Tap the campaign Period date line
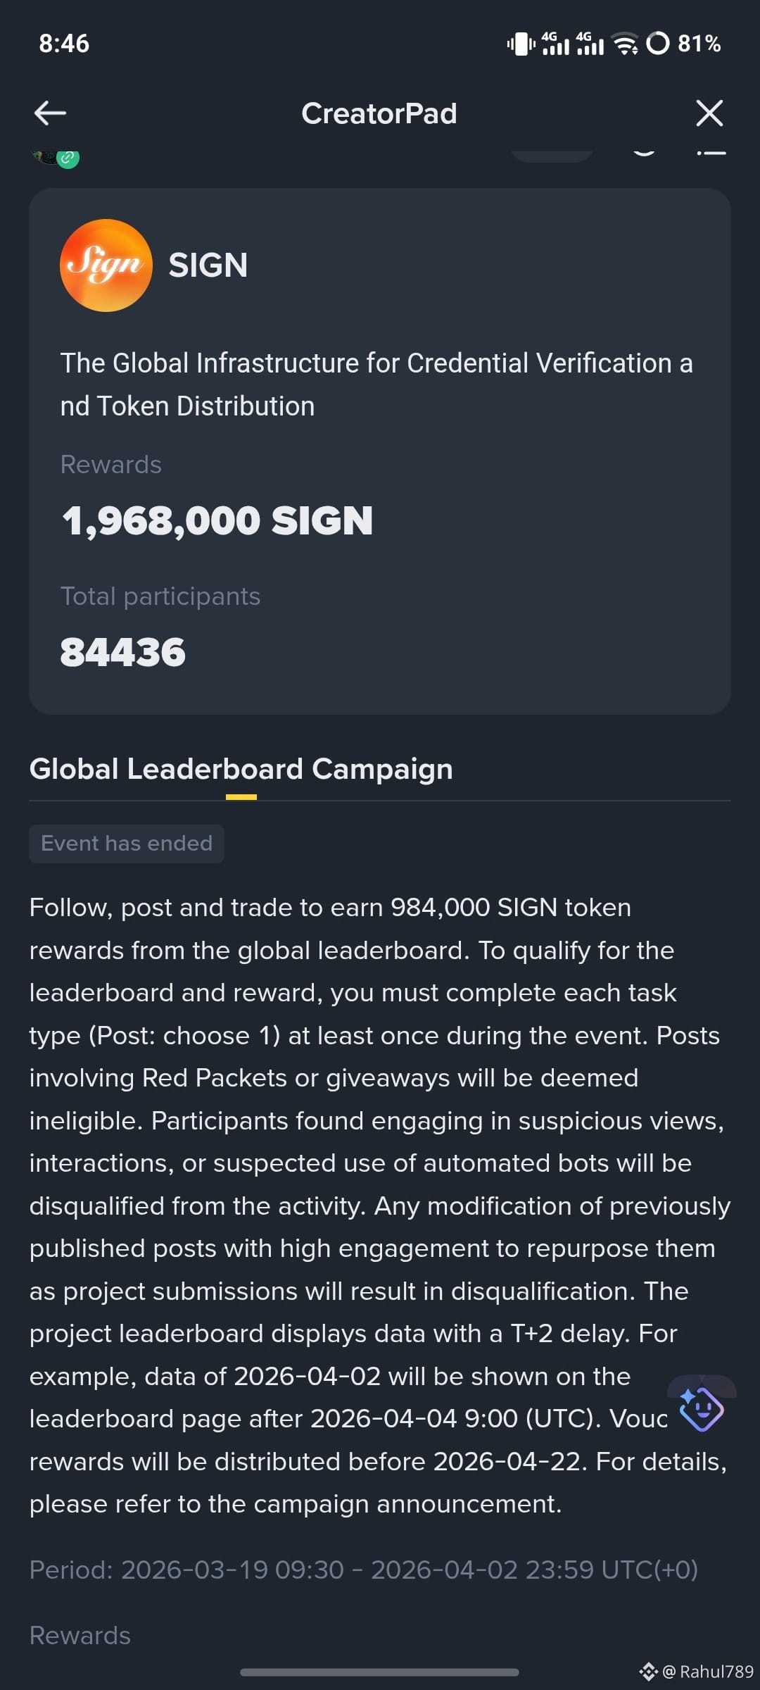760x1690 pixels. click(x=364, y=1570)
